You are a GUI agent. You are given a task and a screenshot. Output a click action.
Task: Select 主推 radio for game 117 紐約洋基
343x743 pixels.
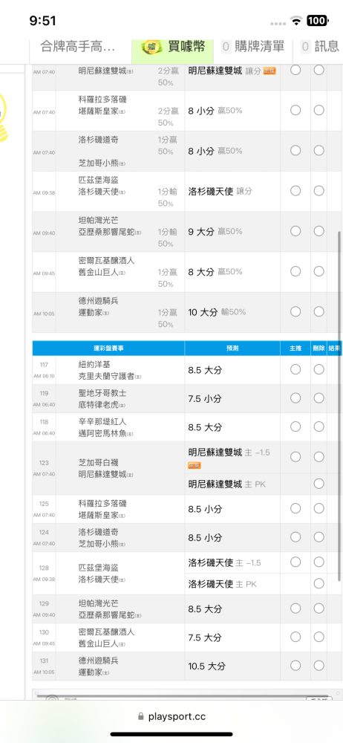click(x=295, y=369)
